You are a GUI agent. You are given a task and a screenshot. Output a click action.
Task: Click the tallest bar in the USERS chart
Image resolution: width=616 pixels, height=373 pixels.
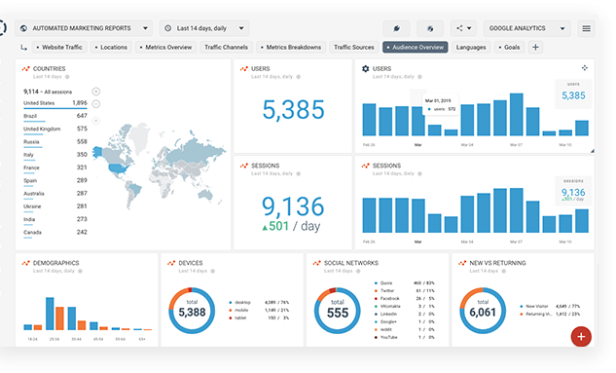516,114
